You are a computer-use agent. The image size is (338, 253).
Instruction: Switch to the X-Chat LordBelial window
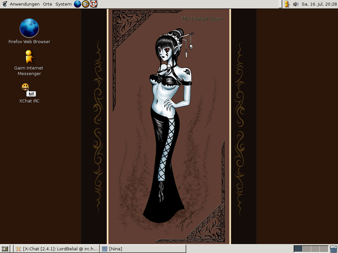click(x=57, y=249)
